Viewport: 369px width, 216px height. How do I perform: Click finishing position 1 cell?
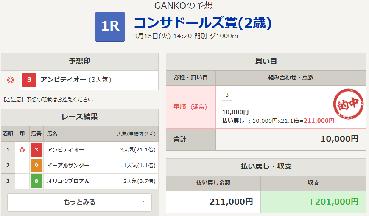click(8, 149)
